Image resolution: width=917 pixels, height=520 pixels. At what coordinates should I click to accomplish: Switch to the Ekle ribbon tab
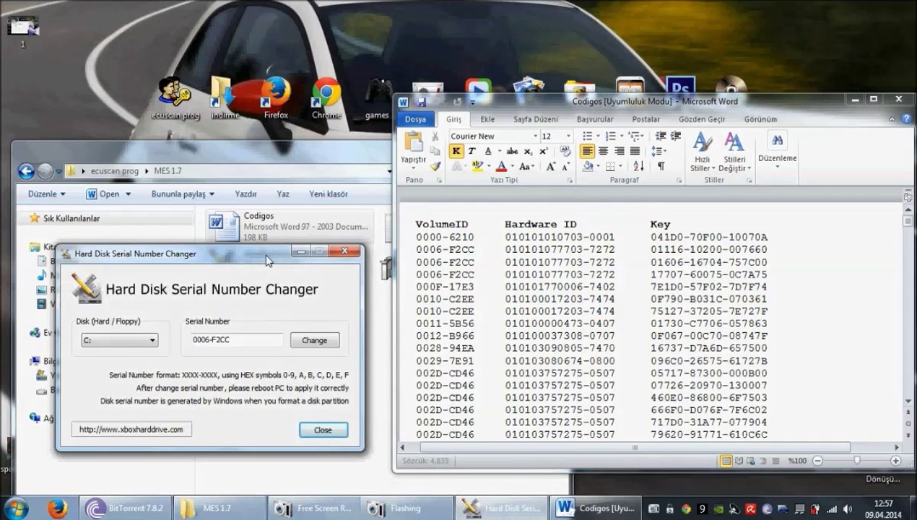tap(487, 119)
